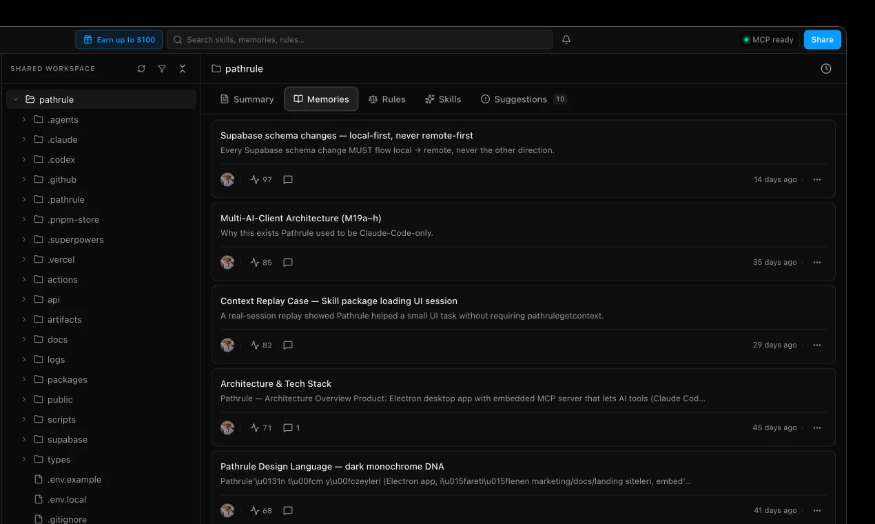Switch to the Rules tab
Screen dimensions: 875x524
click(387, 99)
